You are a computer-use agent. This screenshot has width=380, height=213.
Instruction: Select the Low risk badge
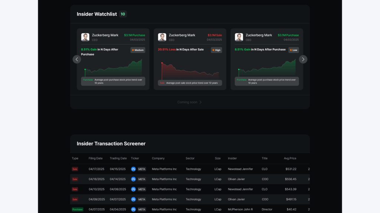[294, 50]
